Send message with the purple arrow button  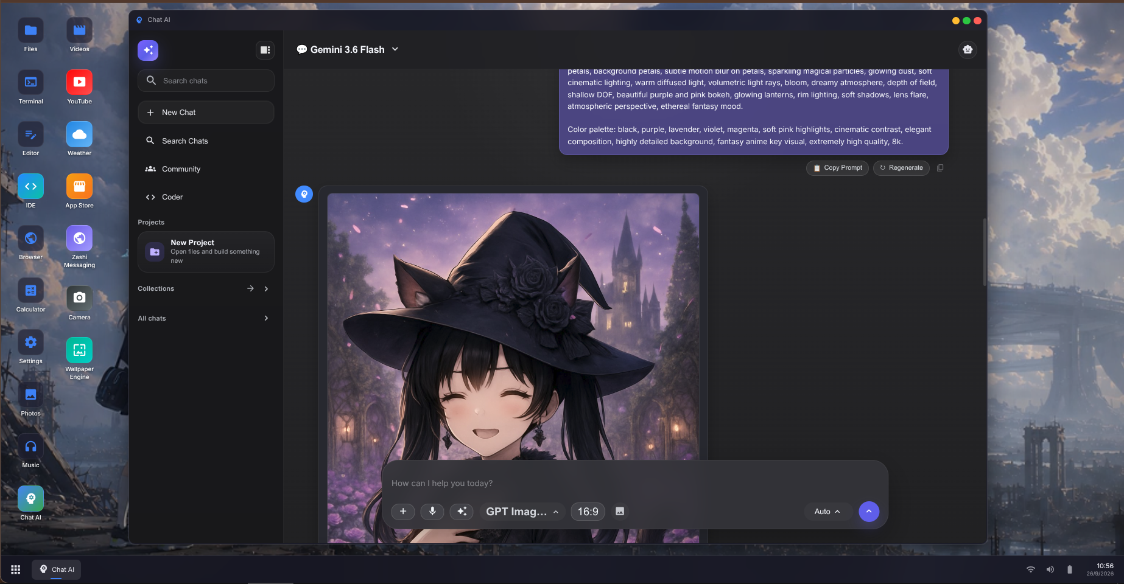(x=869, y=512)
